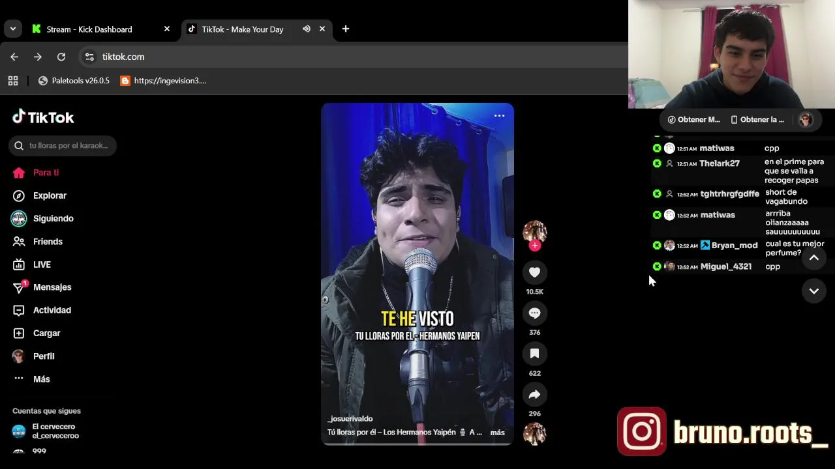Close the TikTok browser tab
Viewport: 835px width, 469px height.
click(322, 29)
